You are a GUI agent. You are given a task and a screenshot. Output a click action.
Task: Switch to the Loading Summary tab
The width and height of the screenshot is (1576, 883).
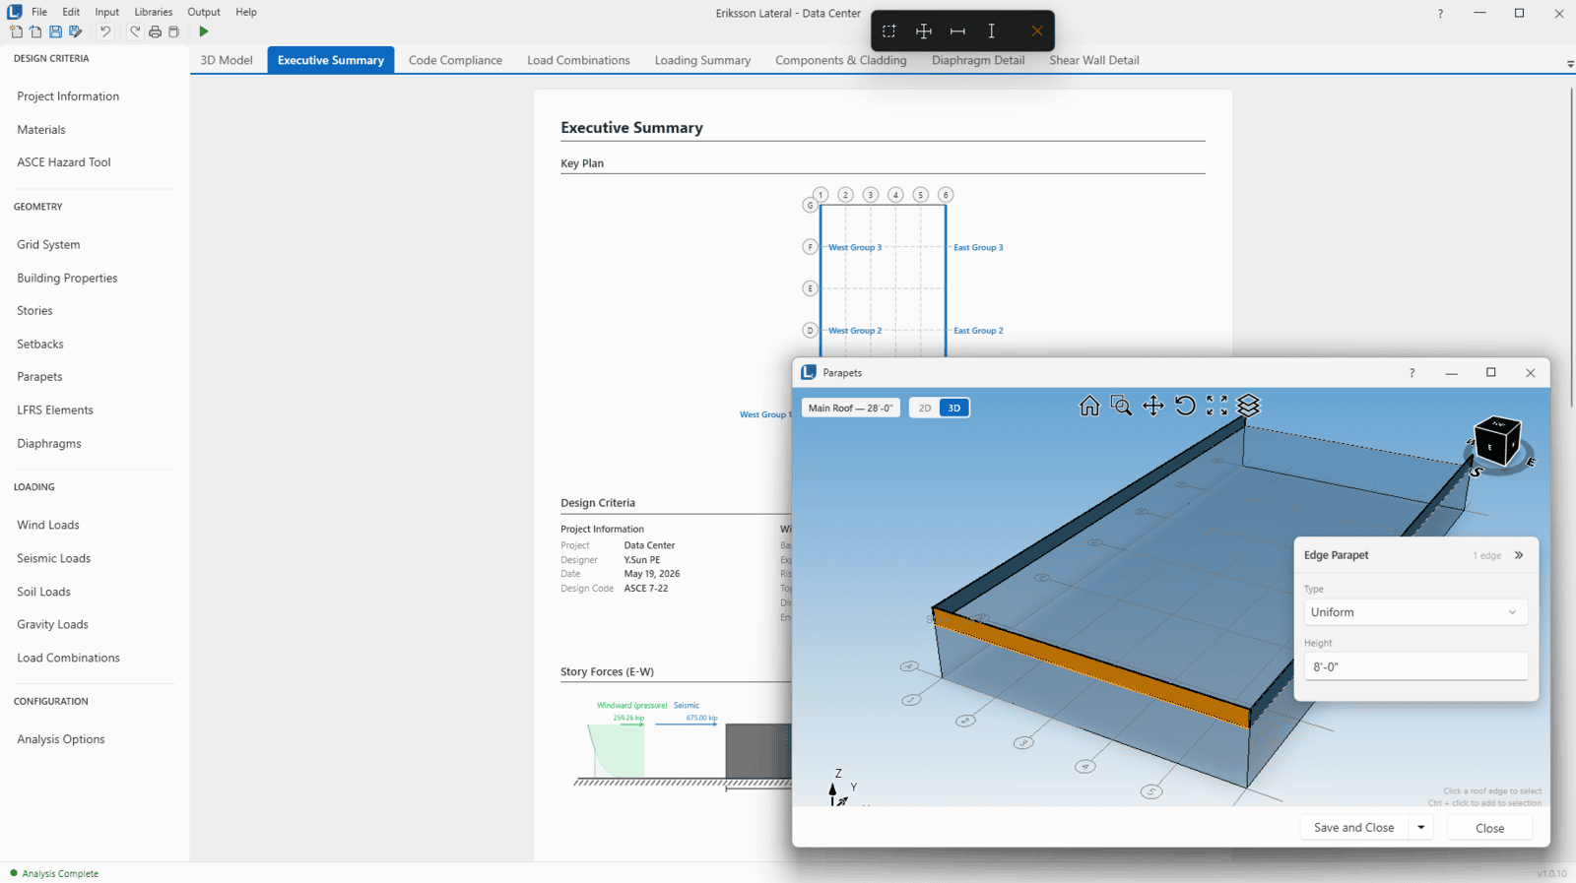[x=702, y=60]
